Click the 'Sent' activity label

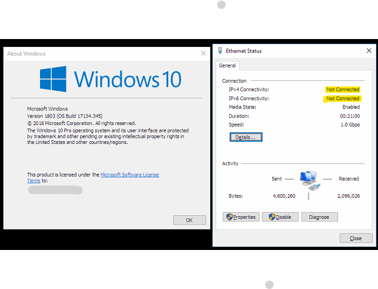click(x=276, y=179)
